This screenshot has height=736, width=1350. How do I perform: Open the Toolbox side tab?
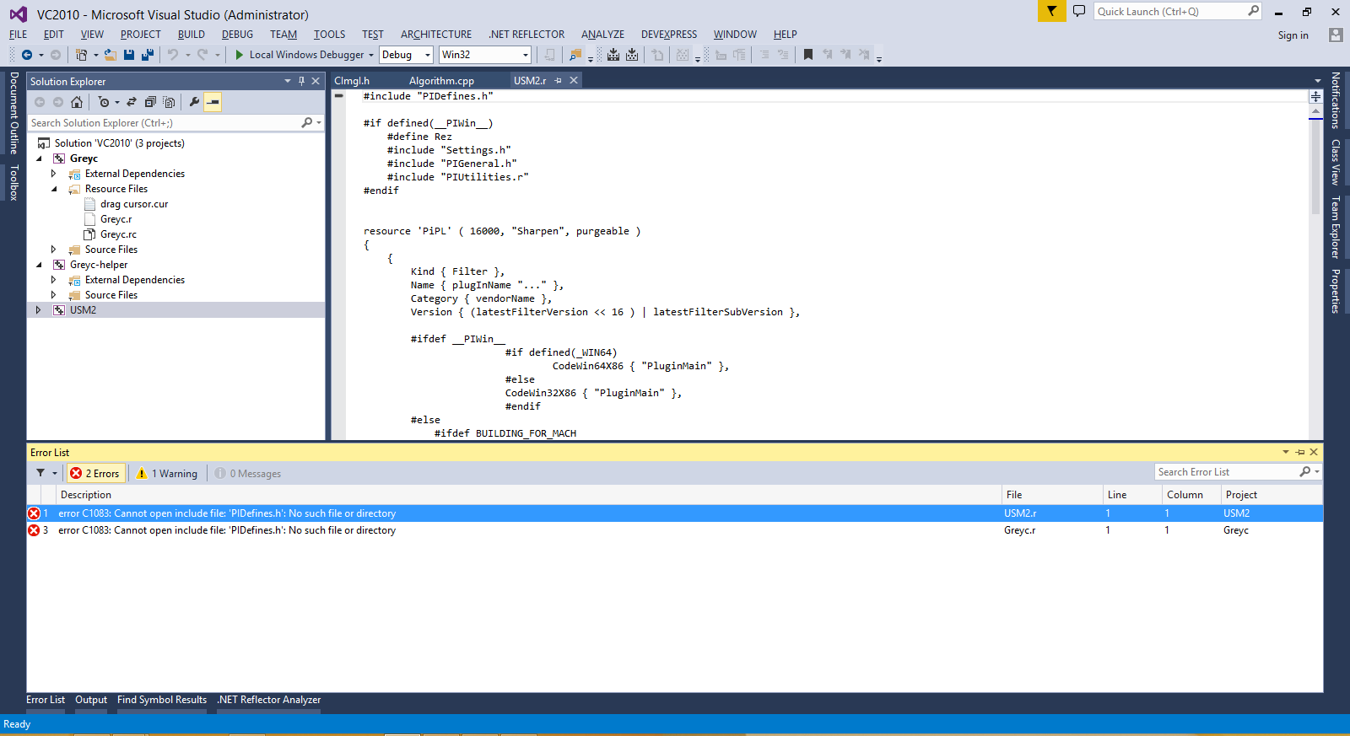click(13, 182)
